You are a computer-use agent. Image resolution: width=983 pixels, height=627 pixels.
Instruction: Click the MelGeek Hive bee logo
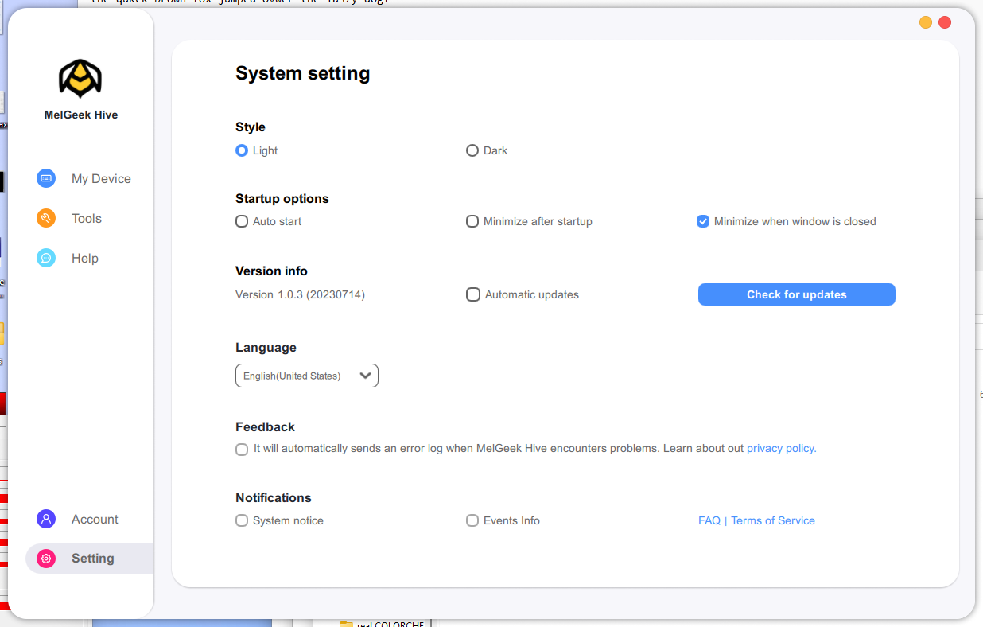pyautogui.click(x=80, y=79)
